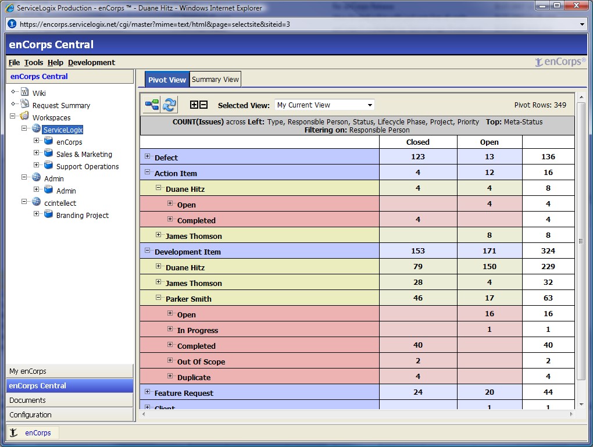Expand James Thomson under Action Item
Image resolution: width=593 pixels, height=447 pixels.
click(x=159, y=234)
